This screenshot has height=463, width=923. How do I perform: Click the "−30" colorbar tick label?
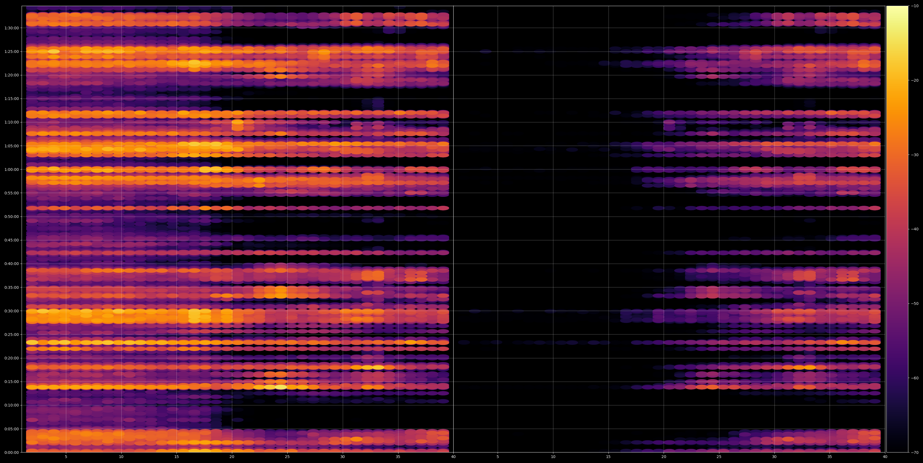tap(915, 155)
